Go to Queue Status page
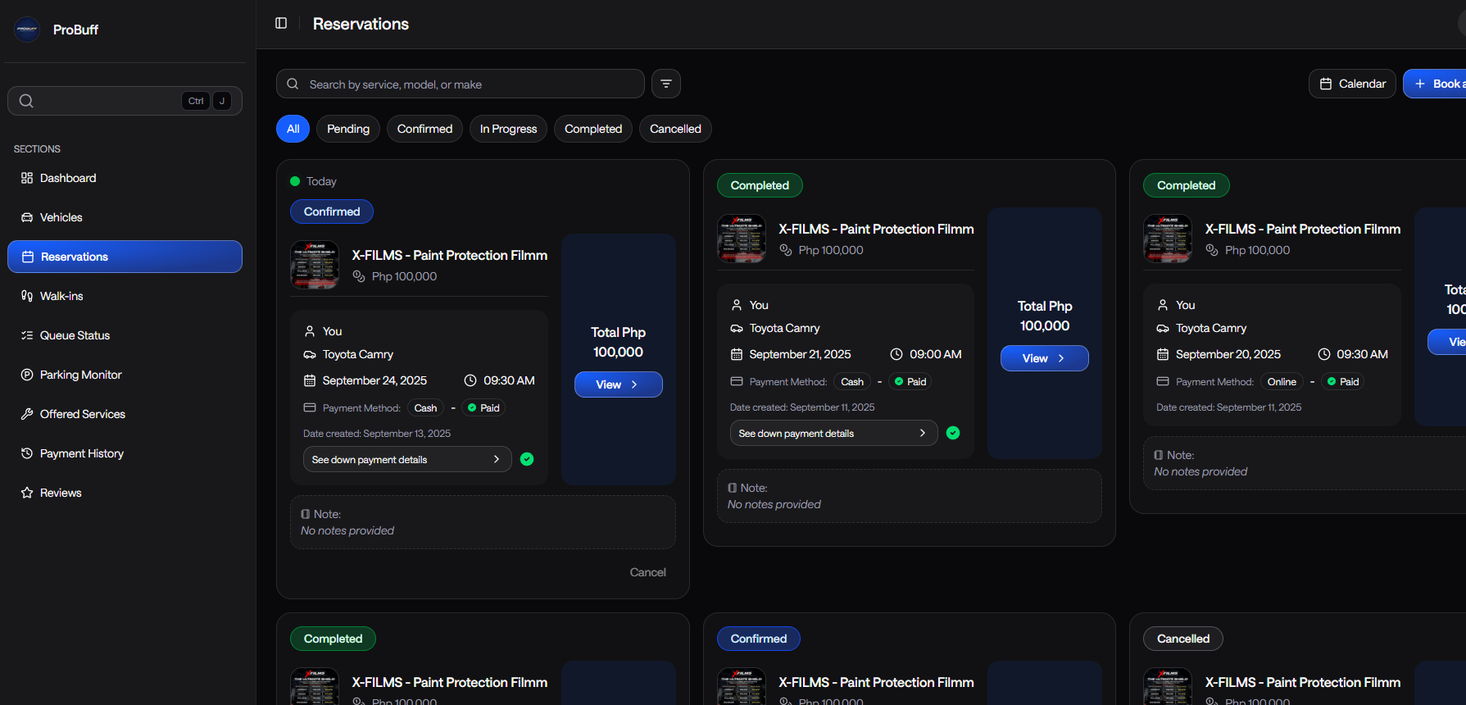 pos(125,335)
